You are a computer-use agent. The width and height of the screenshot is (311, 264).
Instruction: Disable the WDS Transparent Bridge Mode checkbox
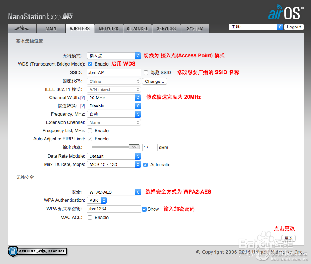click(x=90, y=64)
